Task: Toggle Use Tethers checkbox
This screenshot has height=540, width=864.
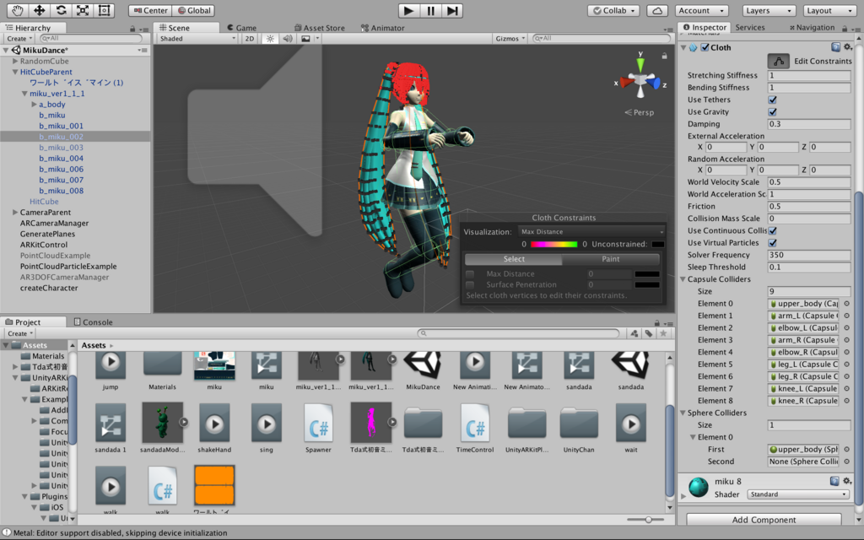Action: [x=773, y=100]
